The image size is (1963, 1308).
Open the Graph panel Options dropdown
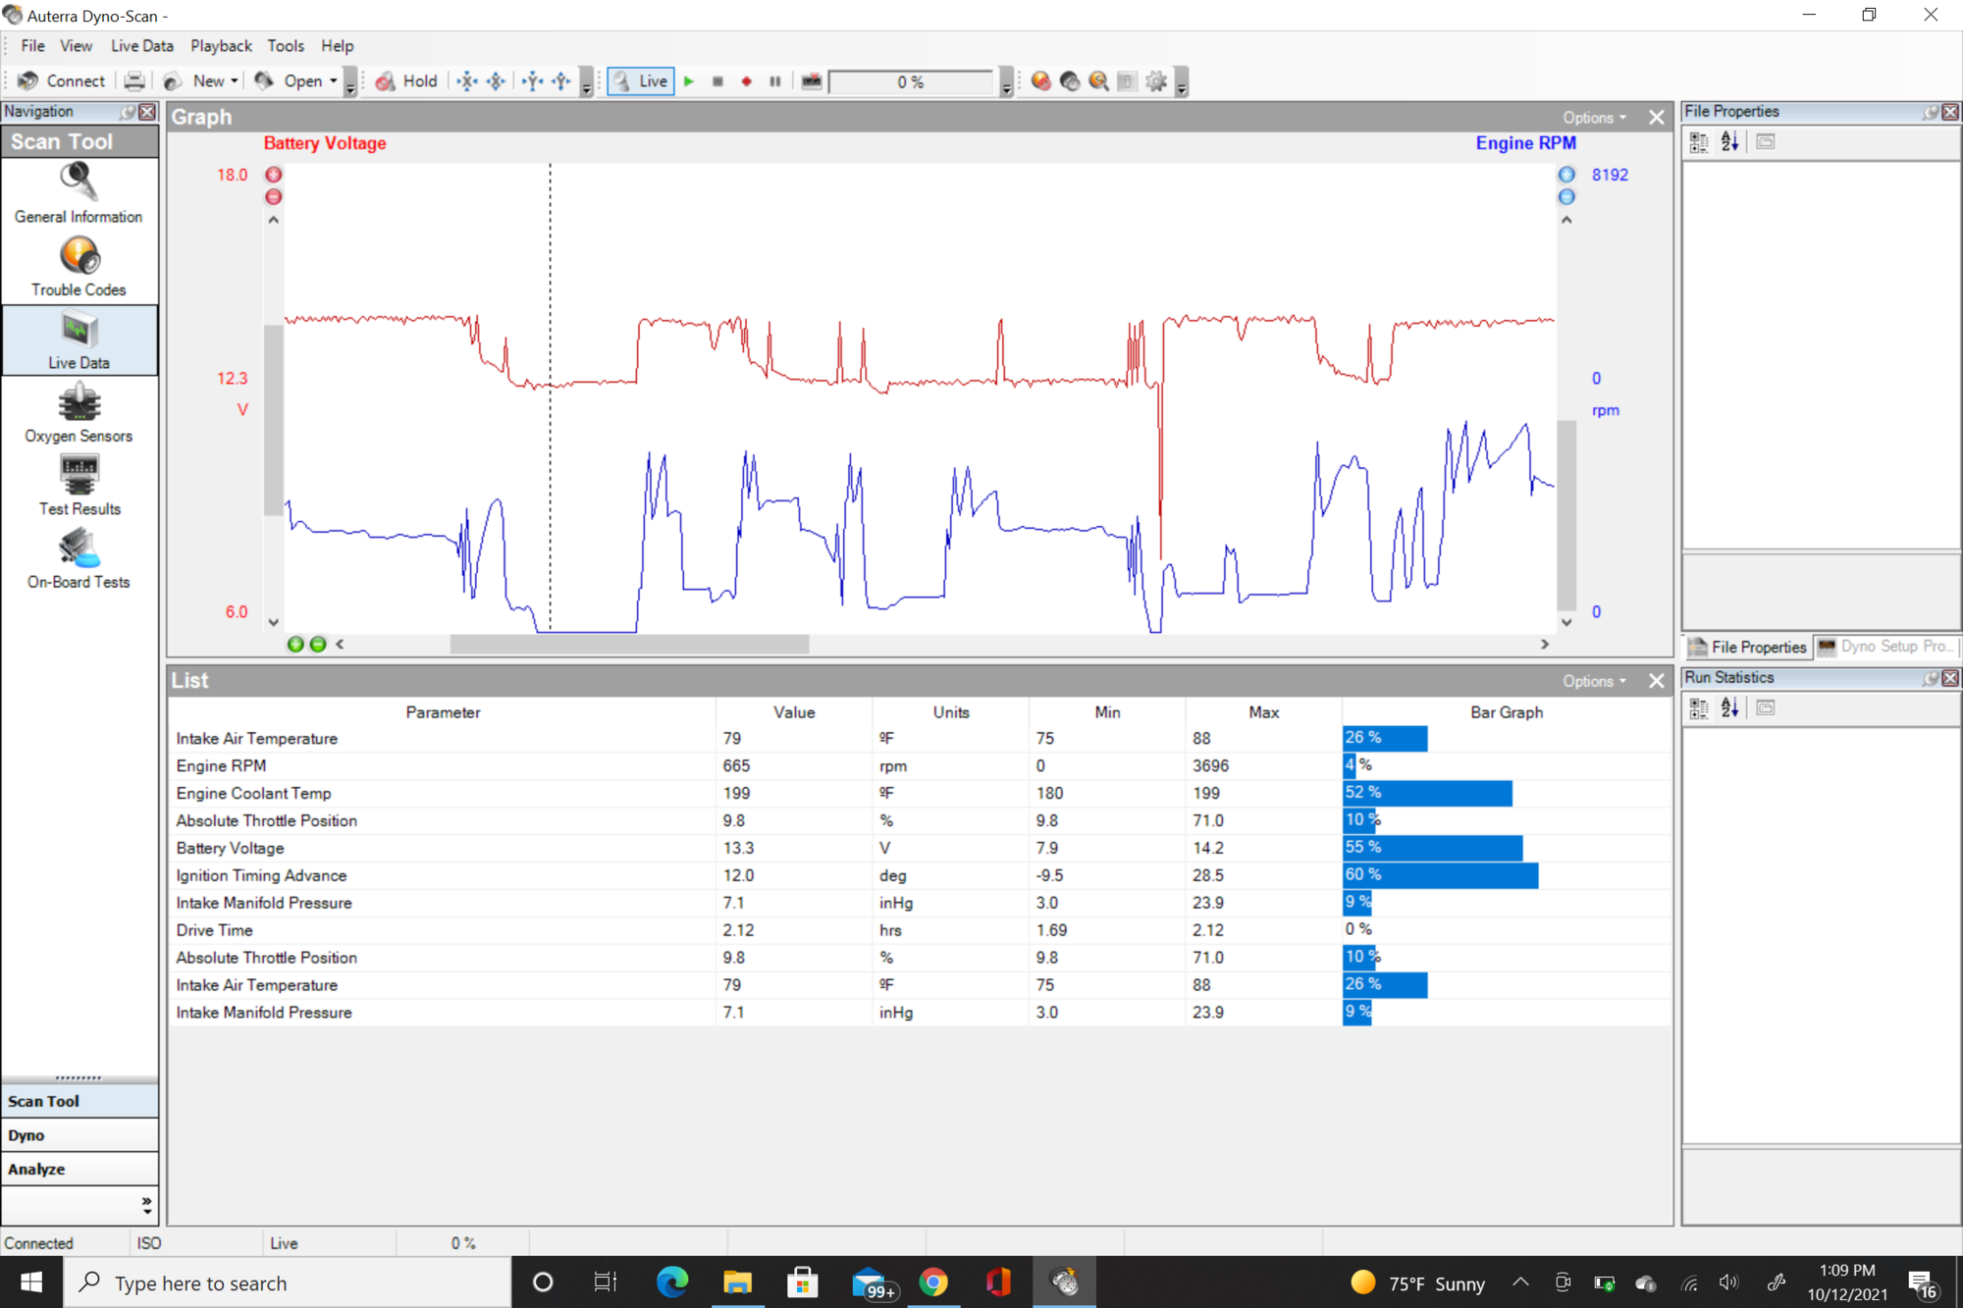[x=1593, y=118]
